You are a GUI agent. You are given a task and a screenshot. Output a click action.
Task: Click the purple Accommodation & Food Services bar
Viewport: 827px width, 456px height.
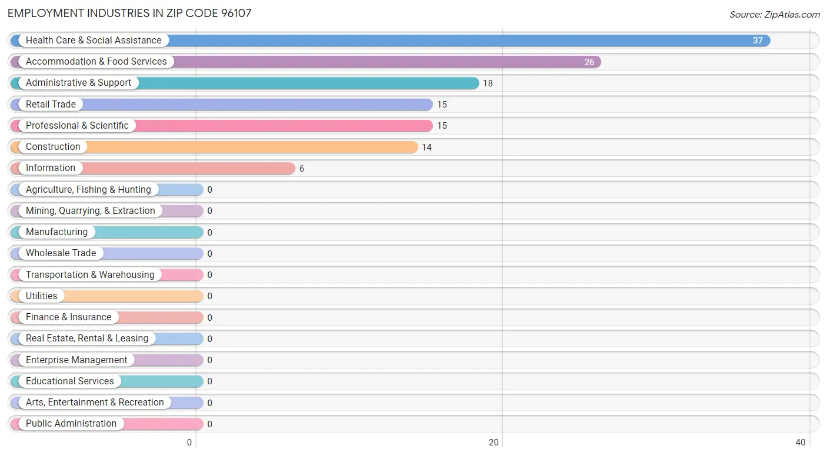tap(306, 62)
